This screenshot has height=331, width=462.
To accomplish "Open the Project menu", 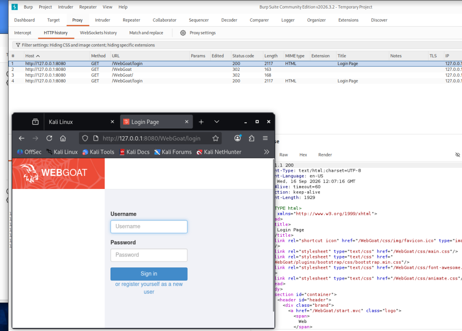I will [x=46, y=7].
